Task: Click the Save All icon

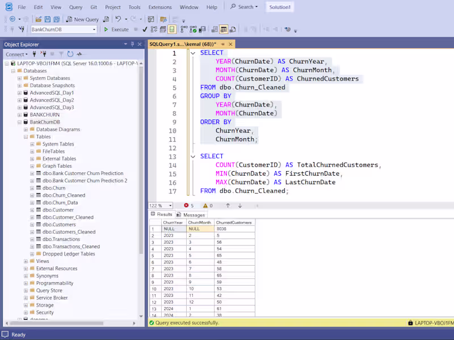Action: [x=57, y=19]
